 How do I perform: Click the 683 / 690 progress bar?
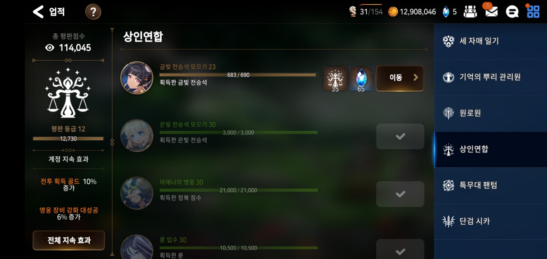pyautogui.click(x=238, y=75)
